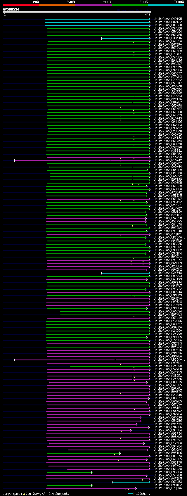This screenshot has height=496, width=187.
Task: Select the UniRef100_A3B881 label
Action: (x=168, y=151)
